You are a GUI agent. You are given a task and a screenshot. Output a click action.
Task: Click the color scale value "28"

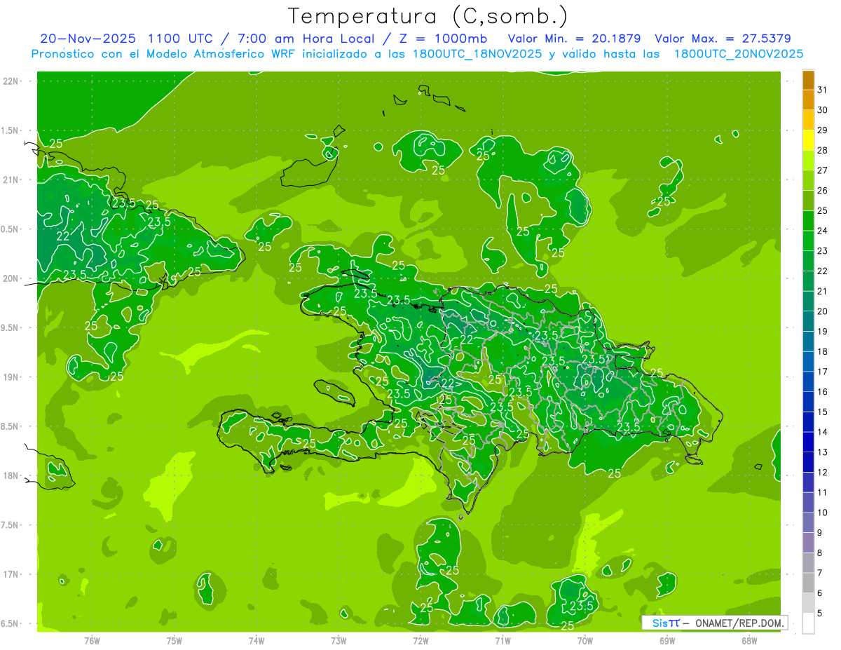coord(823,150)
